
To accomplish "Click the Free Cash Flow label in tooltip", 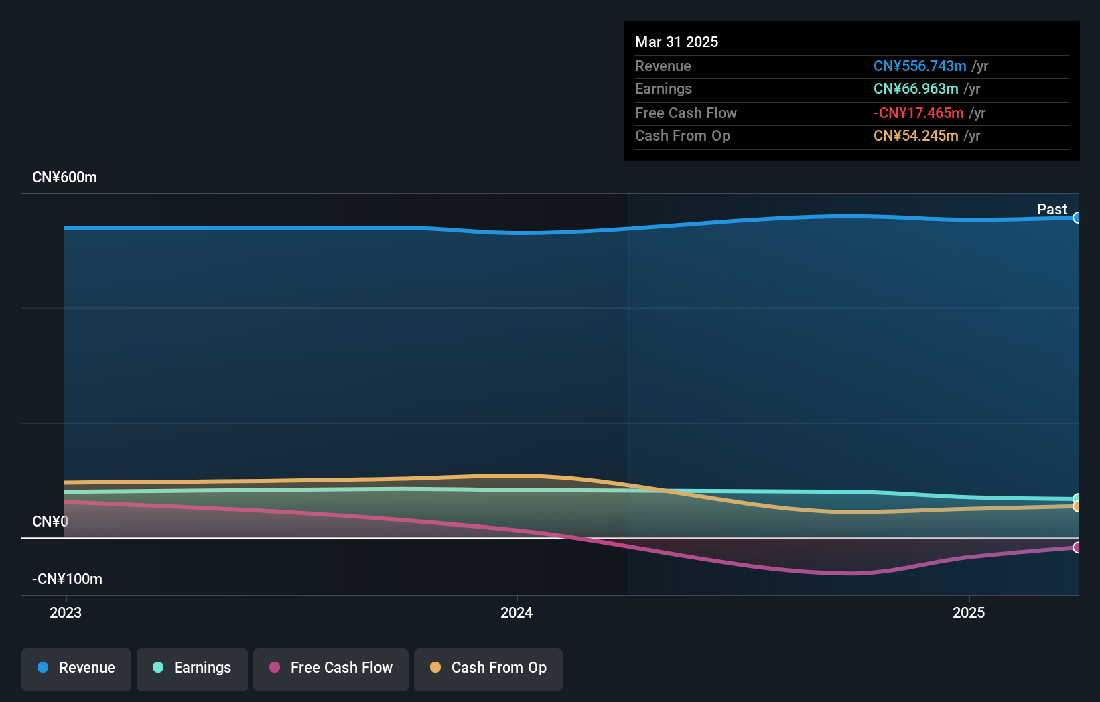I will coord(686,113).
